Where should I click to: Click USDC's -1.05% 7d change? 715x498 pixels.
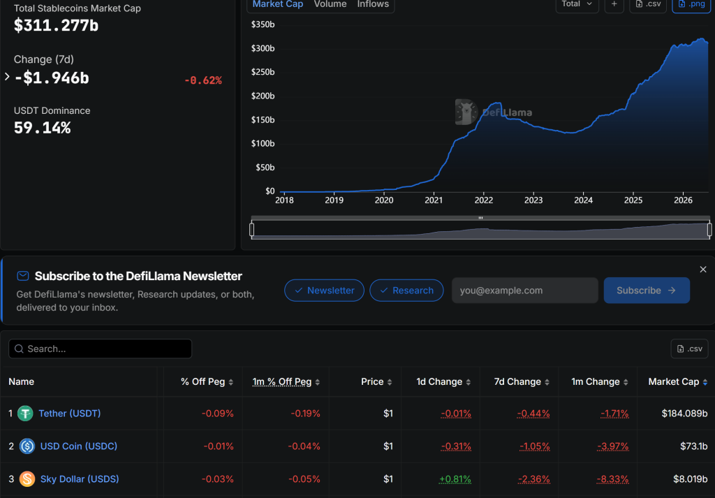click(534, 446)
